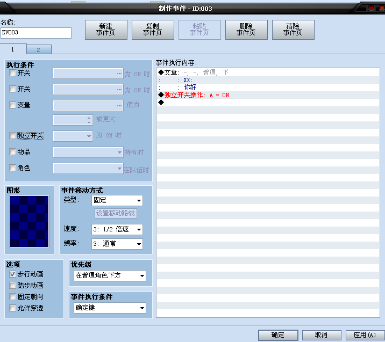
Task: Click the first 开关 selection field
Action: pyautogui.click(x=88, y=74)
